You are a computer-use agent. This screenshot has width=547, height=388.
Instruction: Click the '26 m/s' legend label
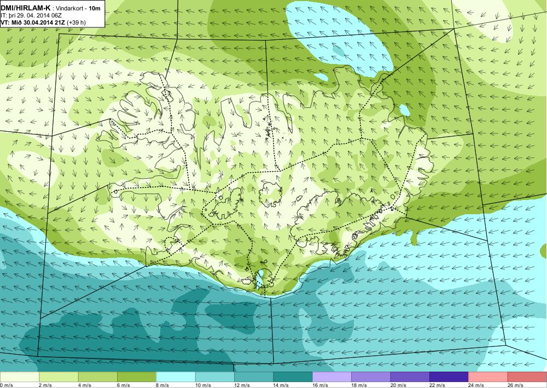[516, 385]
